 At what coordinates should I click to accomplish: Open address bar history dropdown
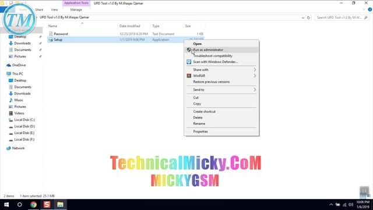click(x=303, y=17)
